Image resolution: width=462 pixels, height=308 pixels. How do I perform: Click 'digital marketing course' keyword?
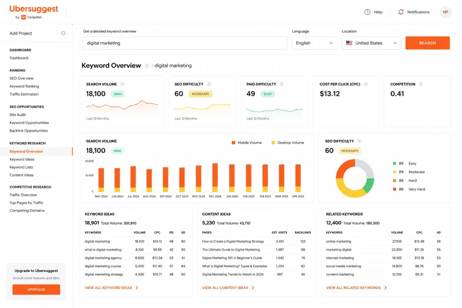coord(103,266)
